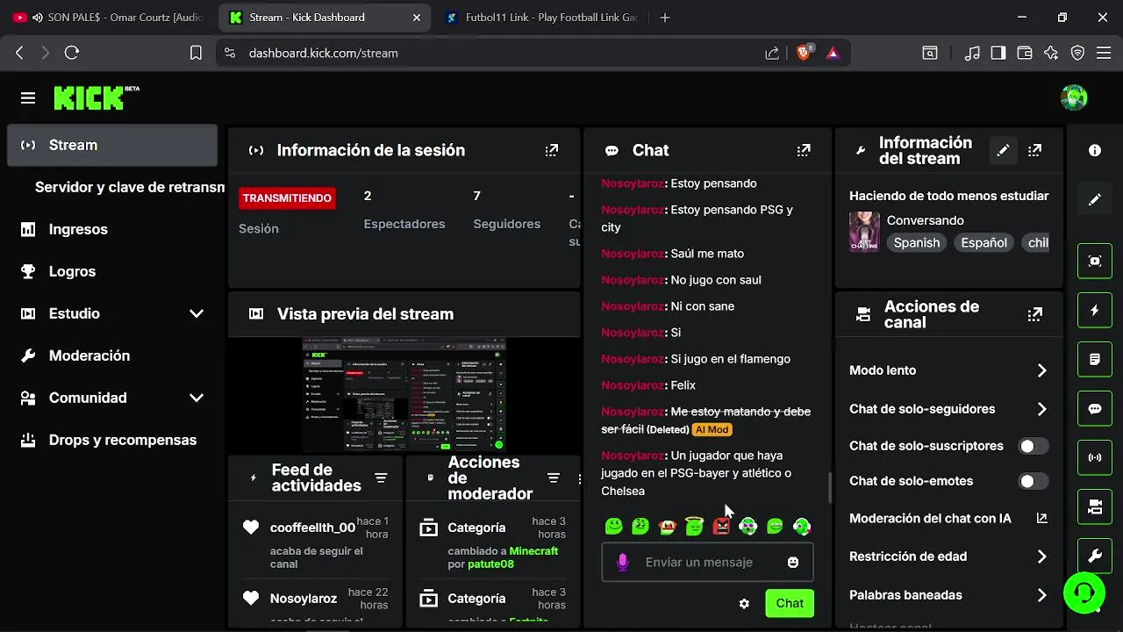Pop out the Acciones de canal panel
The image size is (1123, 632).
1035,314
